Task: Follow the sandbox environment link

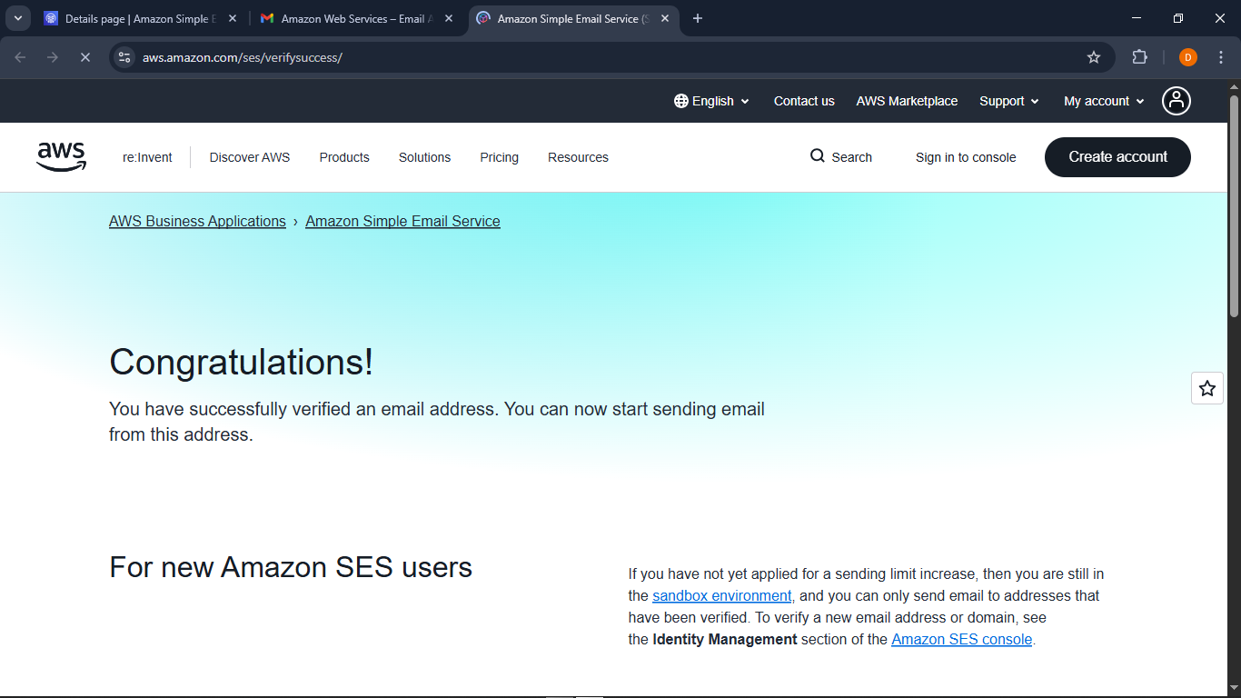Action: [722, 595]
